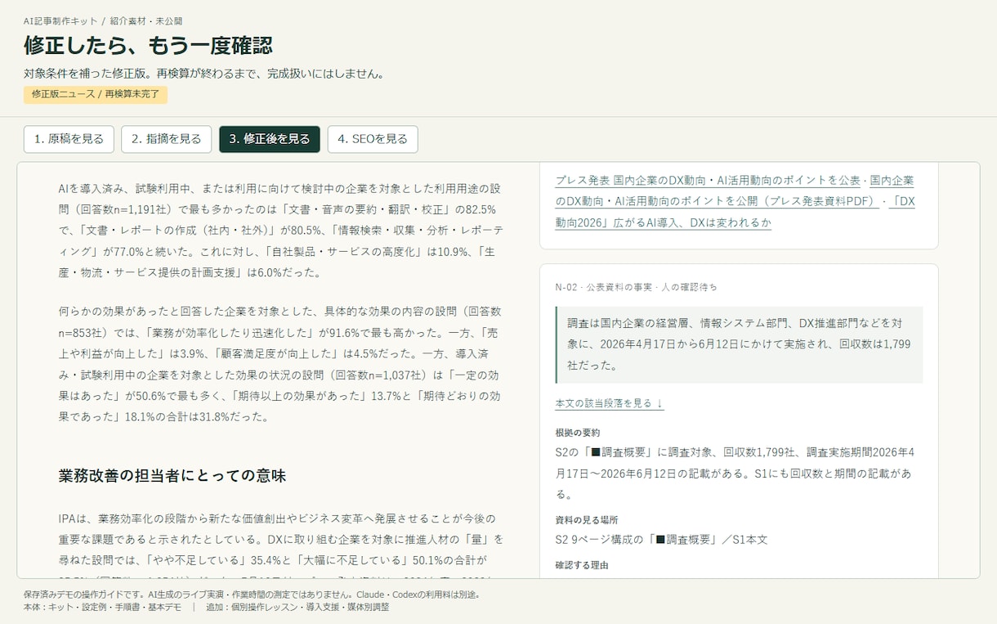Screen dimensions: 997x624
Task: Open the プレス発表資料PDF source link
Action: (735, 191)
